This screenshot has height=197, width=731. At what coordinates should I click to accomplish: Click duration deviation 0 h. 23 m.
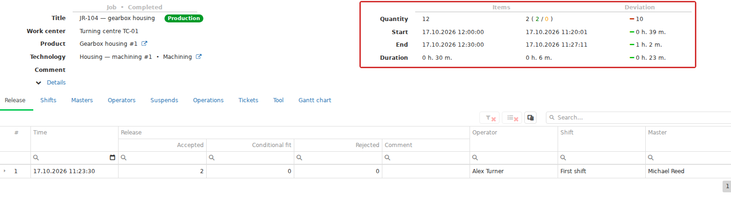point(651,58)
